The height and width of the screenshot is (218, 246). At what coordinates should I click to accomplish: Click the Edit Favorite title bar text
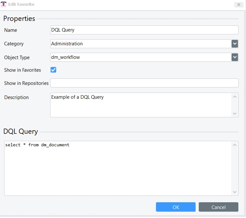(21, 5)
